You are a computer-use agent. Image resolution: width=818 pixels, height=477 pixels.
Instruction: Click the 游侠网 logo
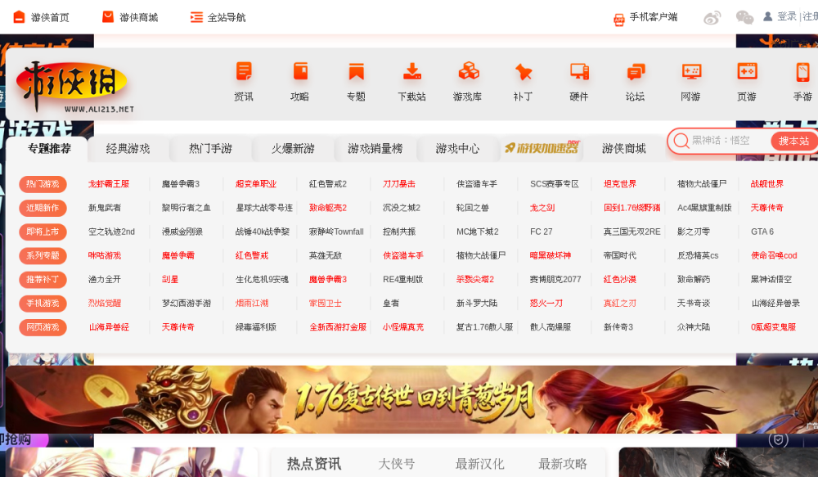tap(74, 88)
